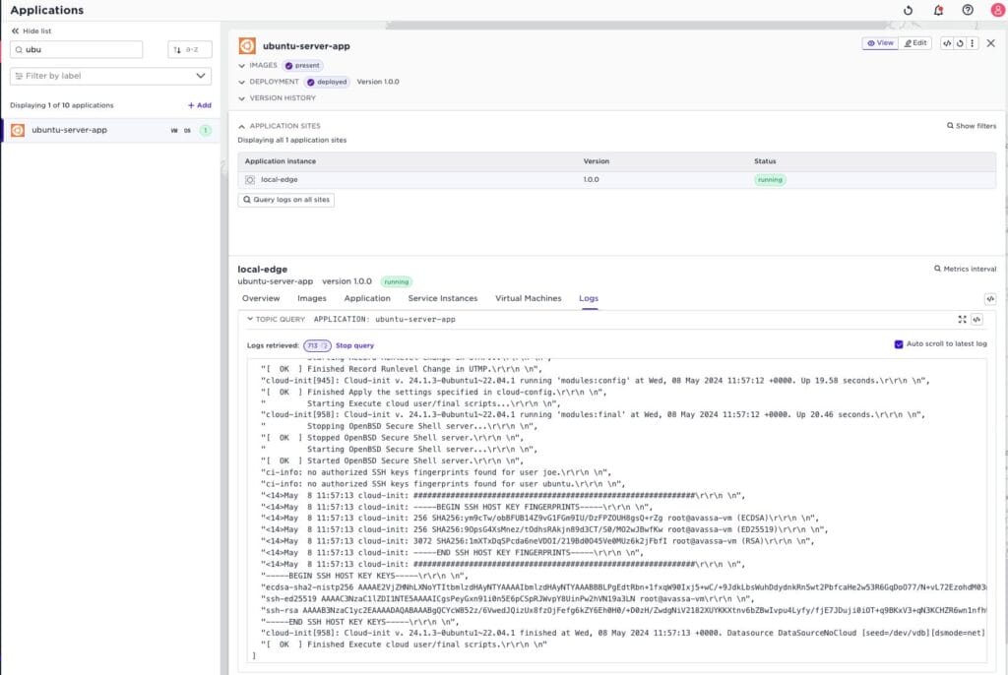Open the user profile avatar

pyautogui.click(x=996, y=10)
